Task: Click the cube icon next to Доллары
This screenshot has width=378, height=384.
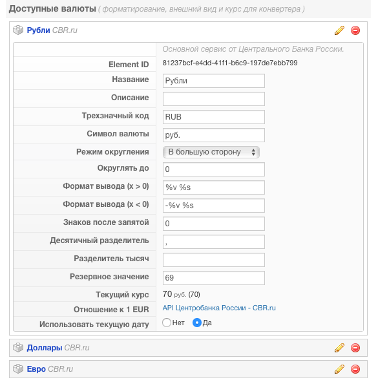Action: (18, 348)
